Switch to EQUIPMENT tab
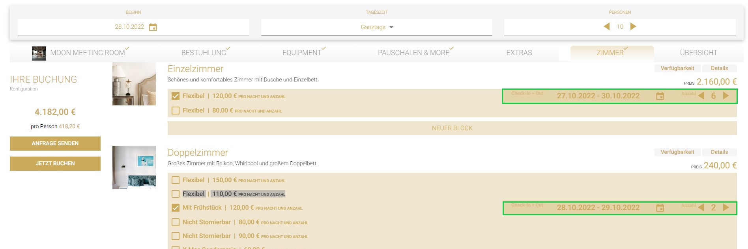This screenshot has width=748, height=249. coord(302,53)
